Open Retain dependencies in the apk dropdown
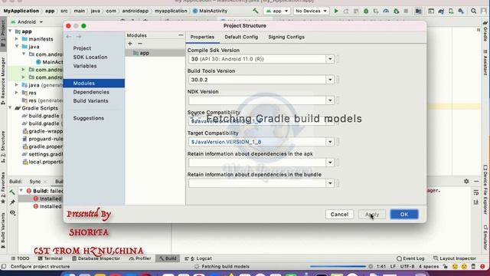490x276 pixels. click(330, 163)
